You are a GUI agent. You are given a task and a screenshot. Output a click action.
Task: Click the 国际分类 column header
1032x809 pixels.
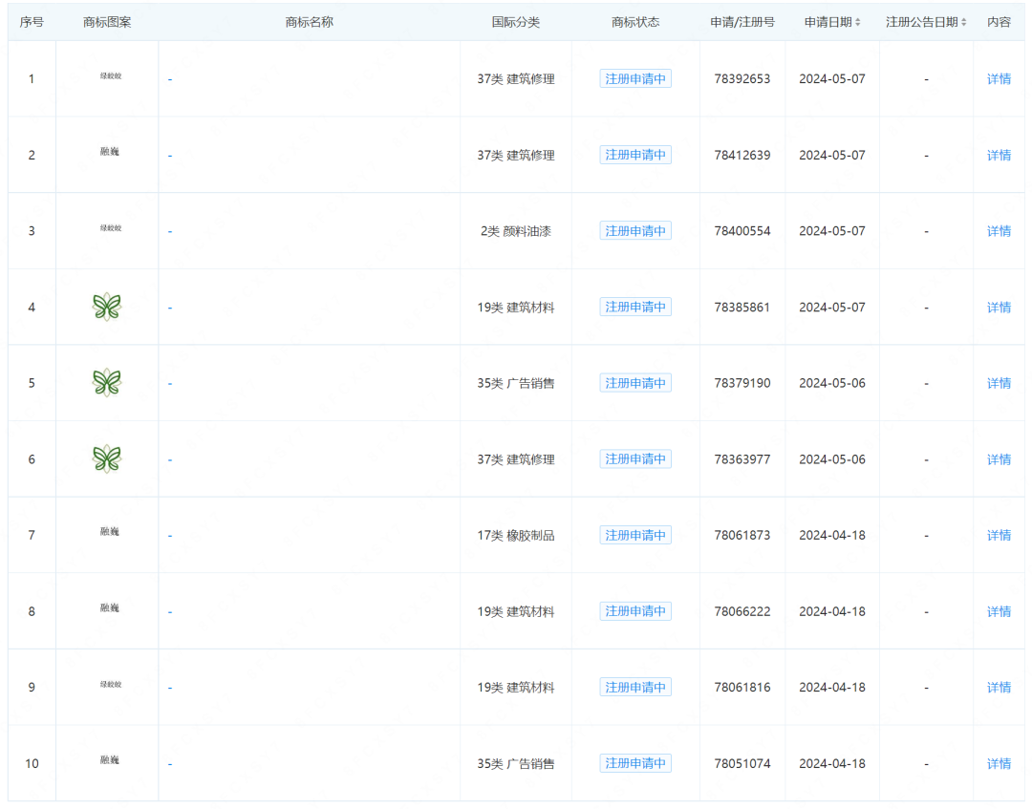(x=516, y=22)
